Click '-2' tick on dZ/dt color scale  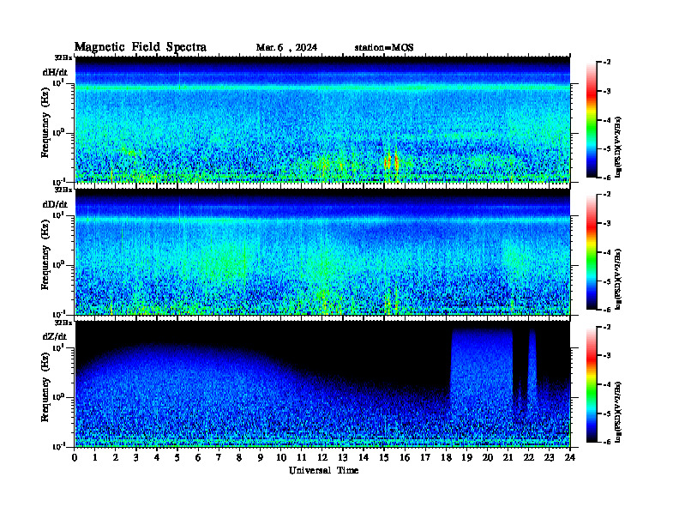click(607, 327)
